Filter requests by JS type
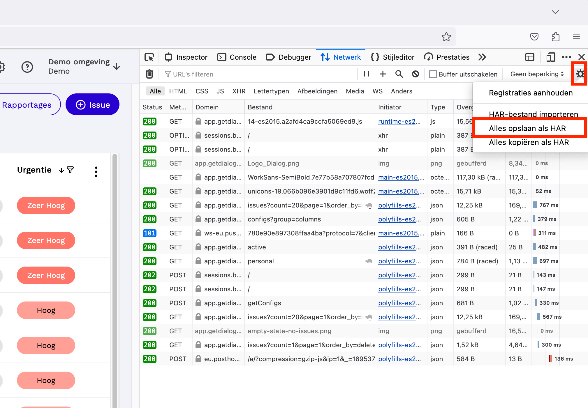The image size is (588, 408). click(220, 91)
